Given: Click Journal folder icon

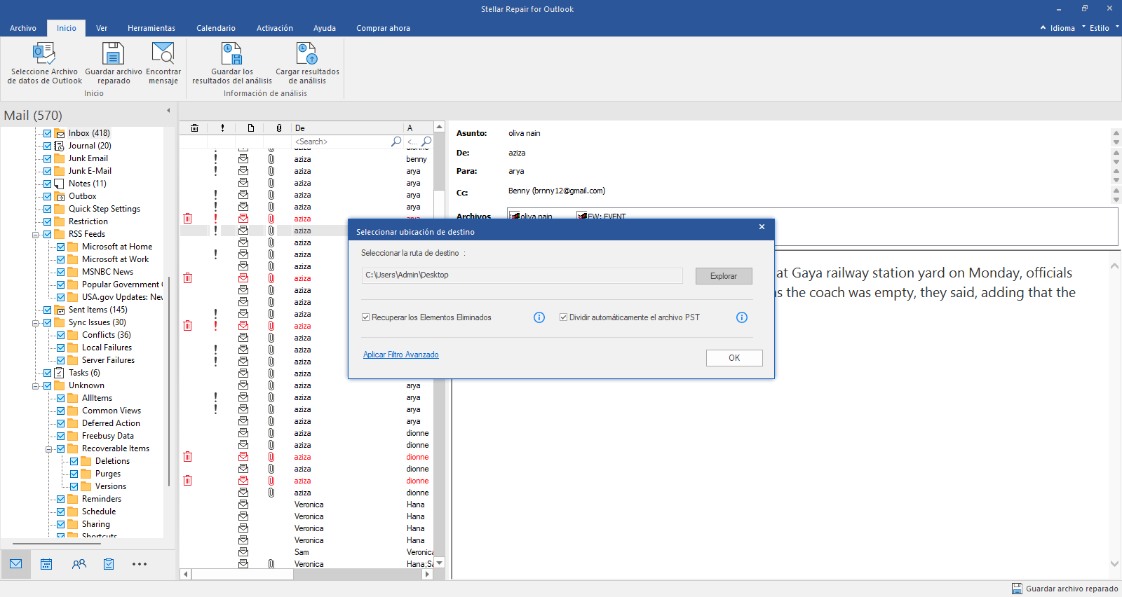Looking at the screenshot, I should click(x=60, y=146).
